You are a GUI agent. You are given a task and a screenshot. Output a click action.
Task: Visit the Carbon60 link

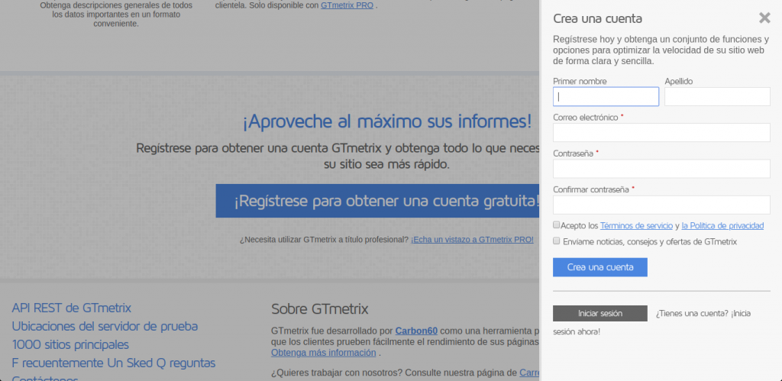click(x=416, y=331)
